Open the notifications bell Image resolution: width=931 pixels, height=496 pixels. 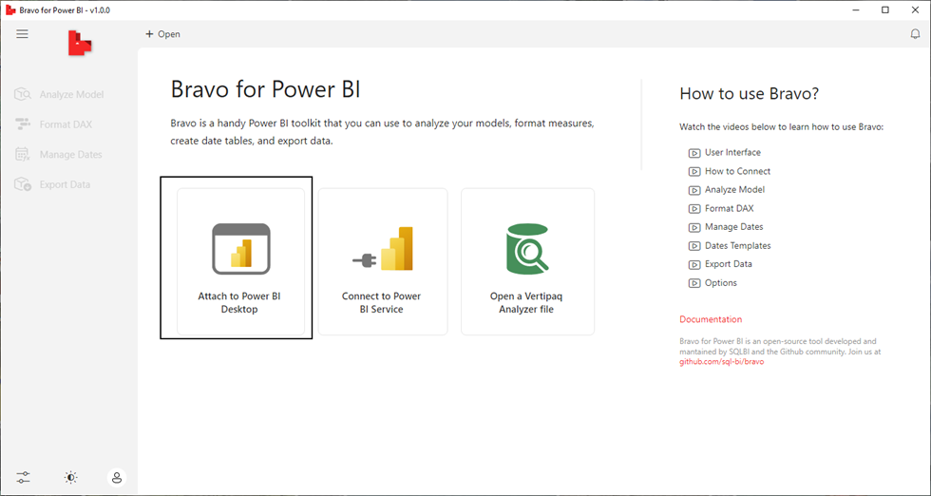tap(915, 34)
